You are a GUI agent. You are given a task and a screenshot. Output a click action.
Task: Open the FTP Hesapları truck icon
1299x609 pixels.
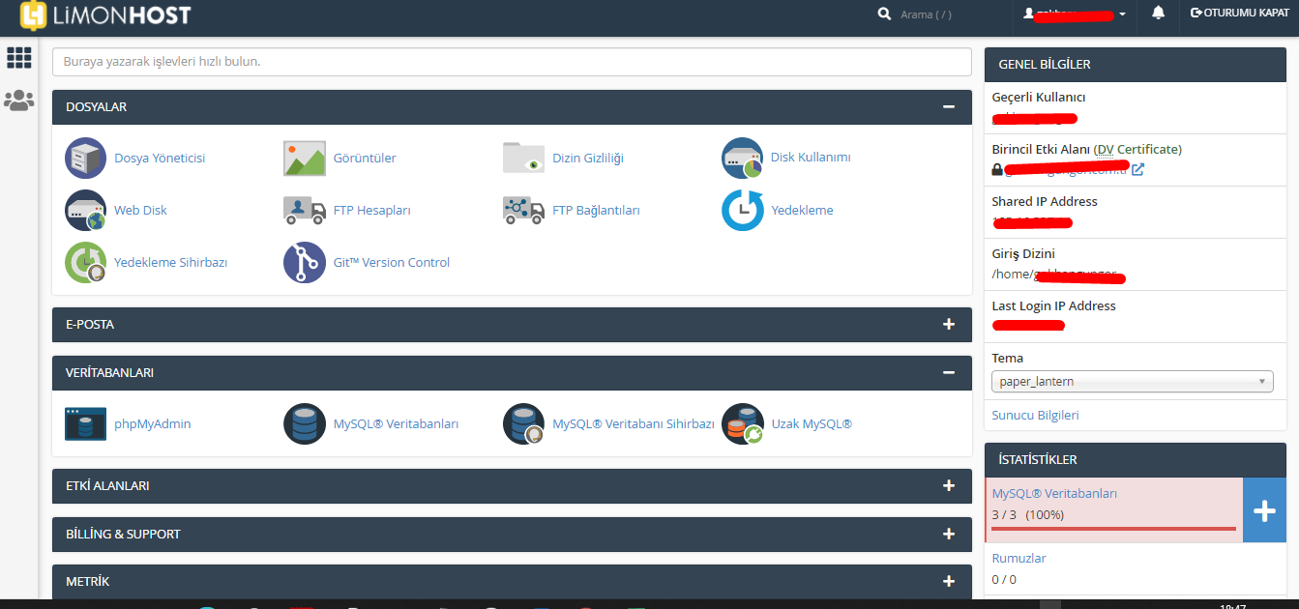305,210
